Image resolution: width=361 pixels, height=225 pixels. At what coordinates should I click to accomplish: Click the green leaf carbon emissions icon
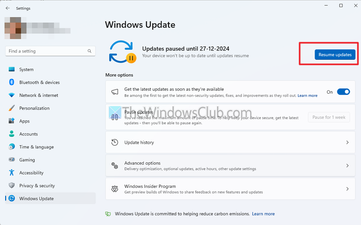[x=108, y=214]
